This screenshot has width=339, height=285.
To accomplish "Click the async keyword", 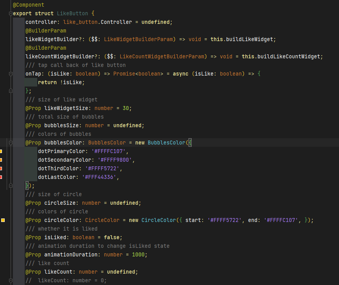I will tap(181, 74).
